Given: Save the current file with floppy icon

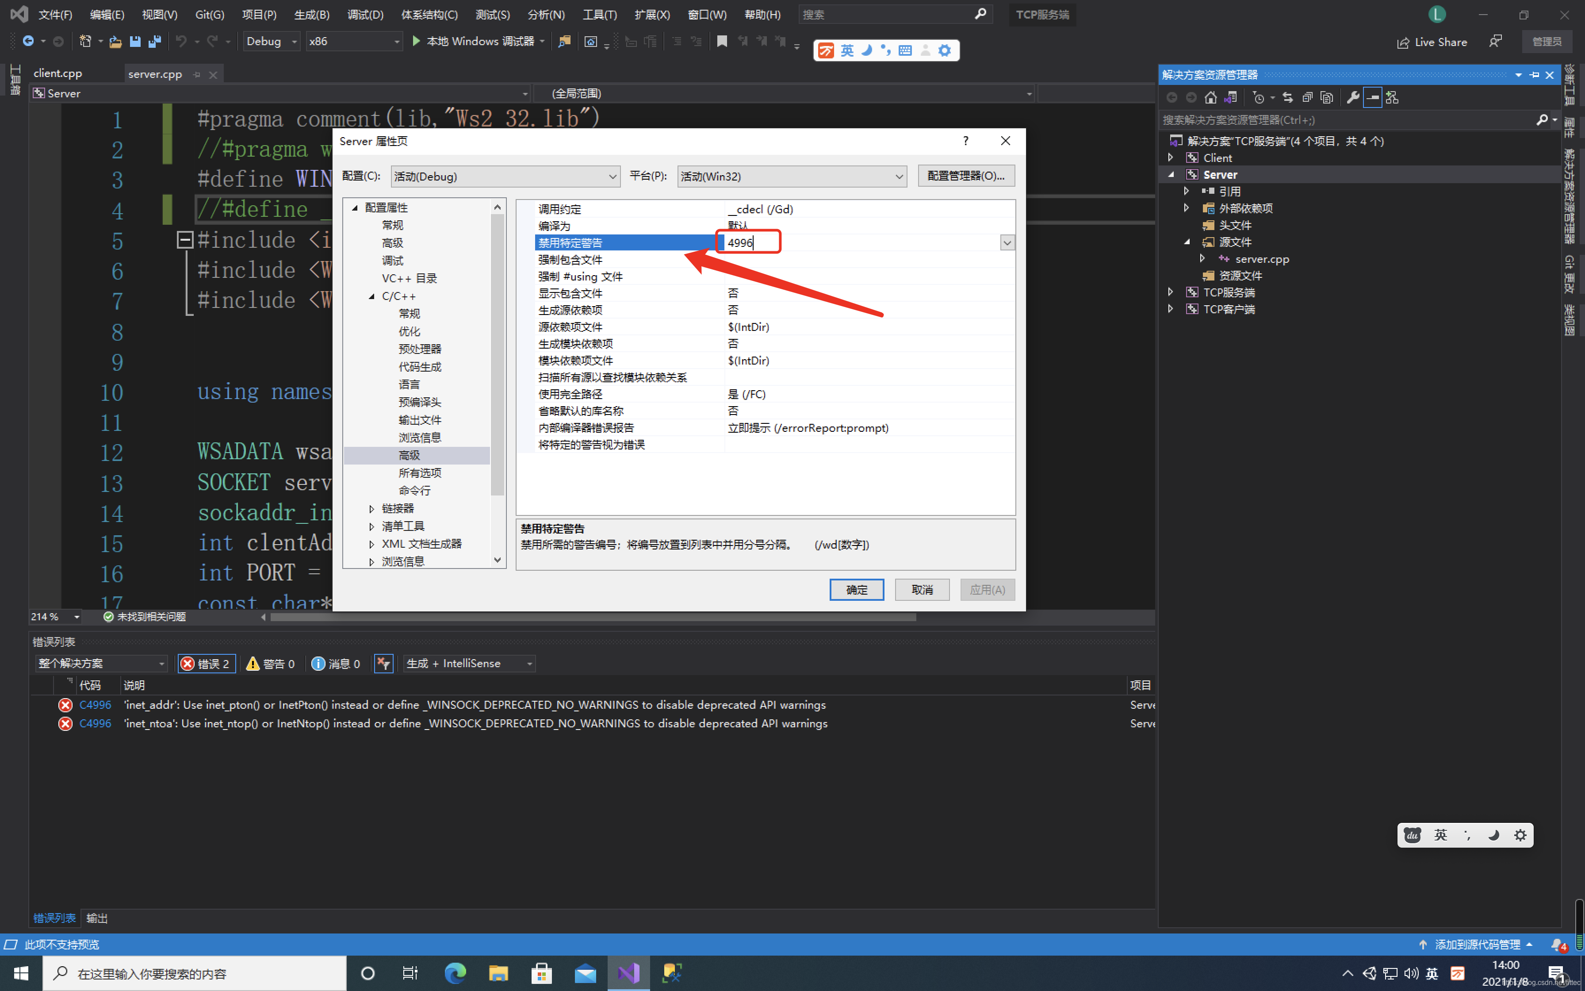Looking at the screenshot, I should [135, 41].
